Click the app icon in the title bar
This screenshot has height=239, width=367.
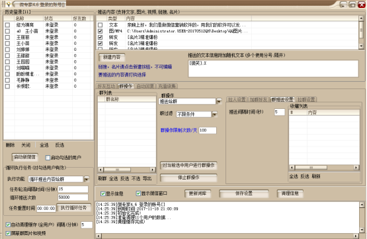point(8,4)
